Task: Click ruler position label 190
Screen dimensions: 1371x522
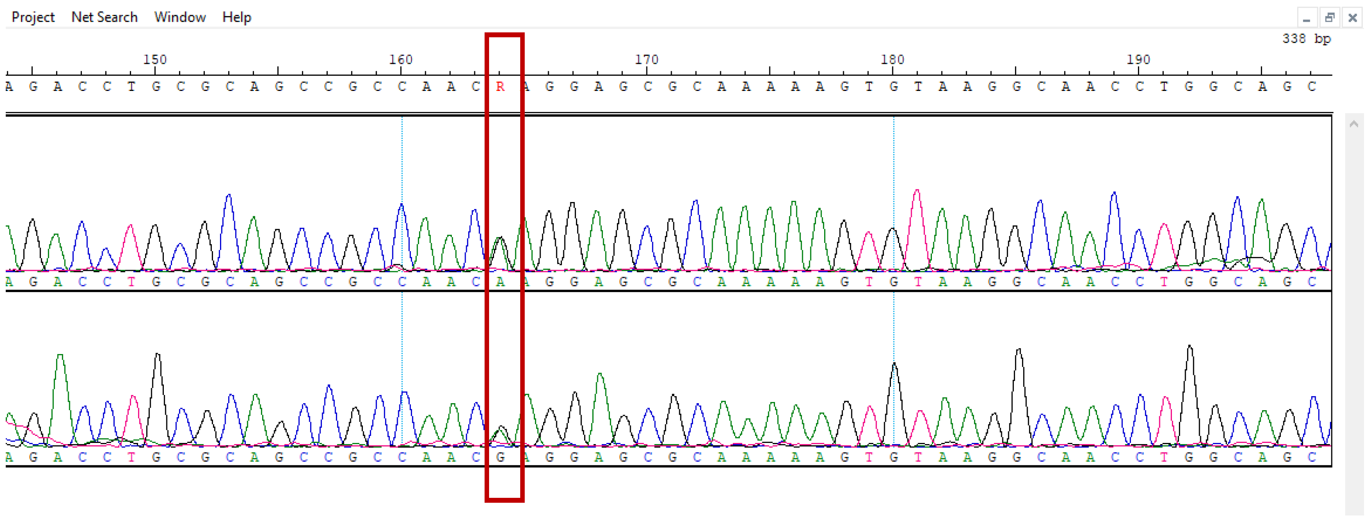Action: [x=1138, y=59]
